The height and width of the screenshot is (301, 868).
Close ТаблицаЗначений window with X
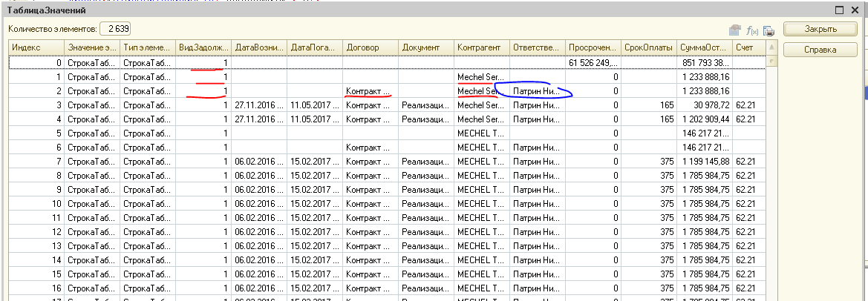coord(855,10)
